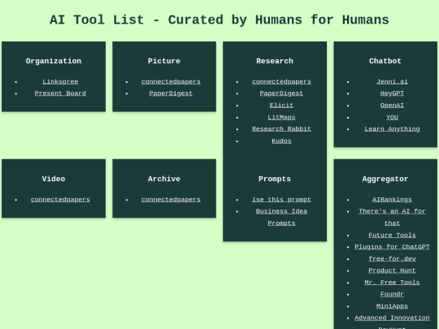
Task: Select the Prompts card heading
Action: pyautogui.click(x=275, y=179)
